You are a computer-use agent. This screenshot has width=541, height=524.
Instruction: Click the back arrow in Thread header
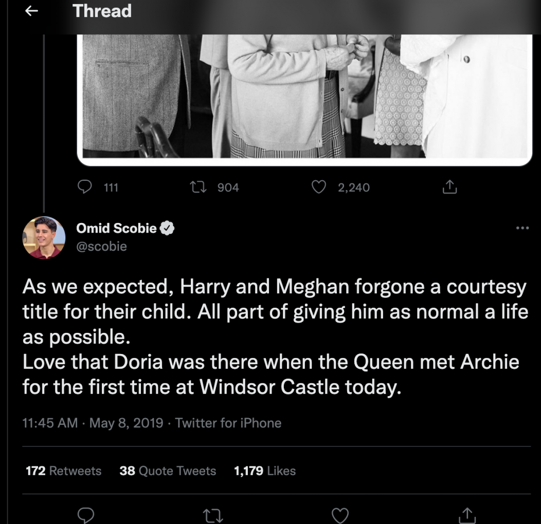[32, 11]
